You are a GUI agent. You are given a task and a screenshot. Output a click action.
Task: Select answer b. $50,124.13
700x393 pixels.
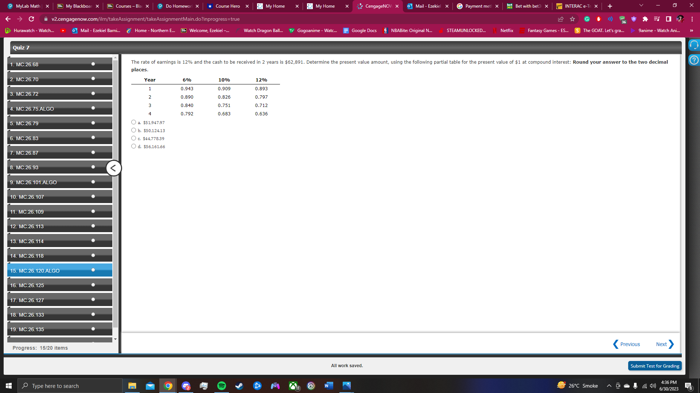pos(133,130)
